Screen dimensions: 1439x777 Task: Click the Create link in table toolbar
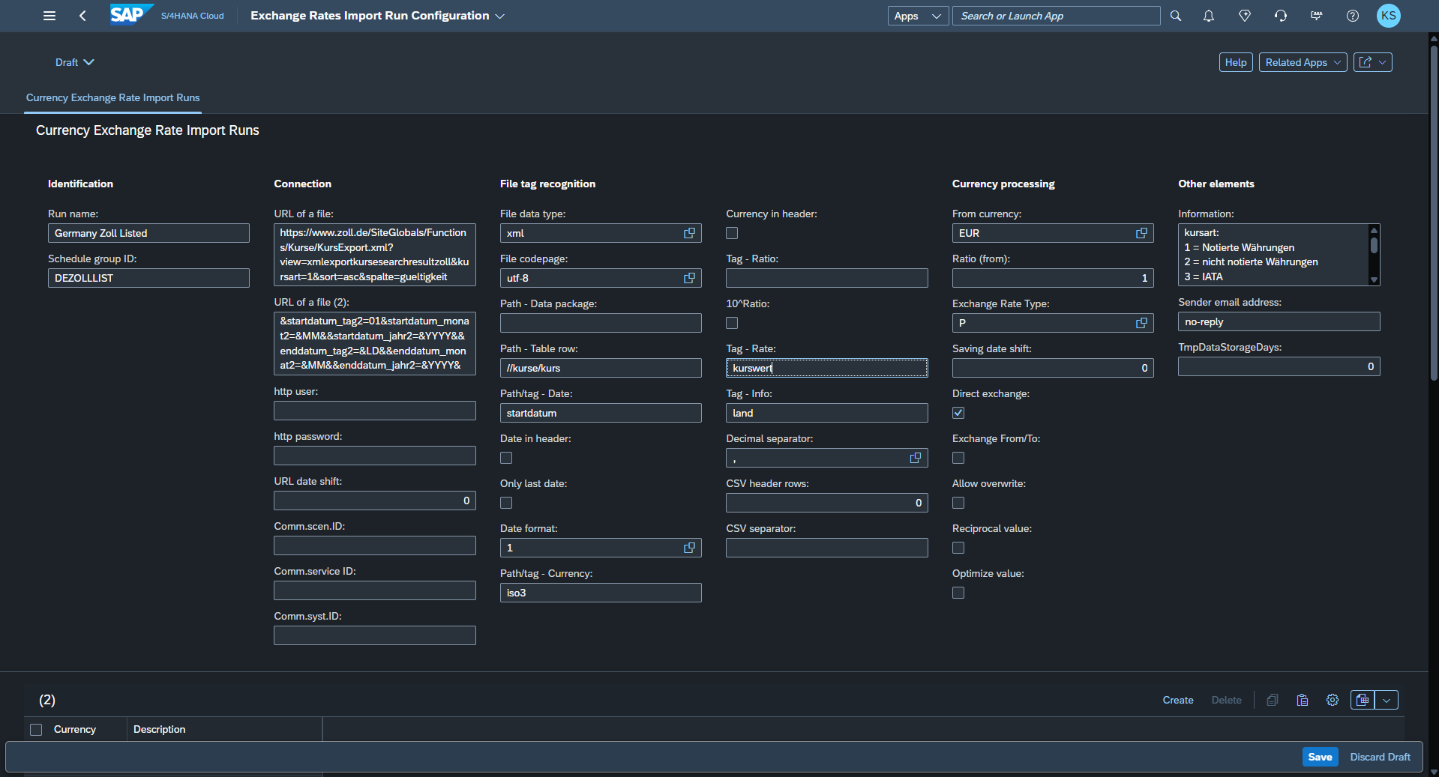point(1177,700)
